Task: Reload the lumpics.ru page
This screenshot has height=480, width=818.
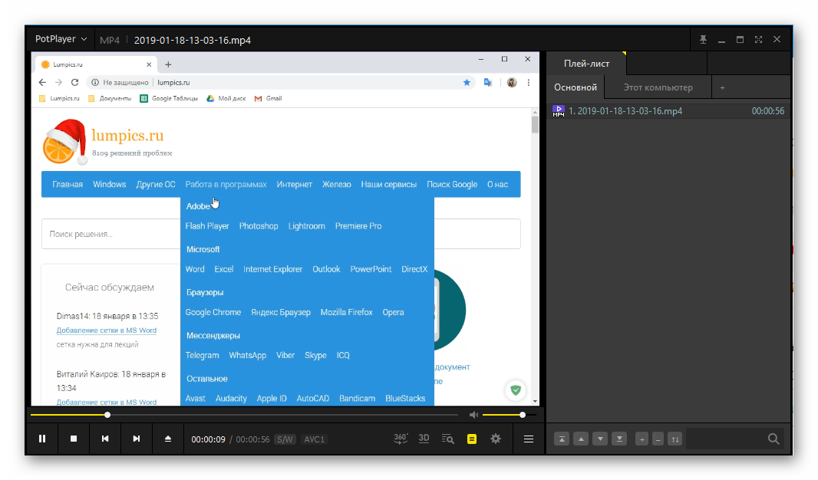Action: (74, 82)
